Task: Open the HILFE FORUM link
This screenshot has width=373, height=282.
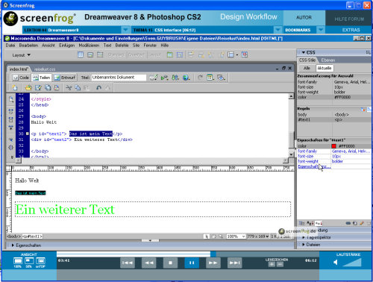Action: coord(349,19)
